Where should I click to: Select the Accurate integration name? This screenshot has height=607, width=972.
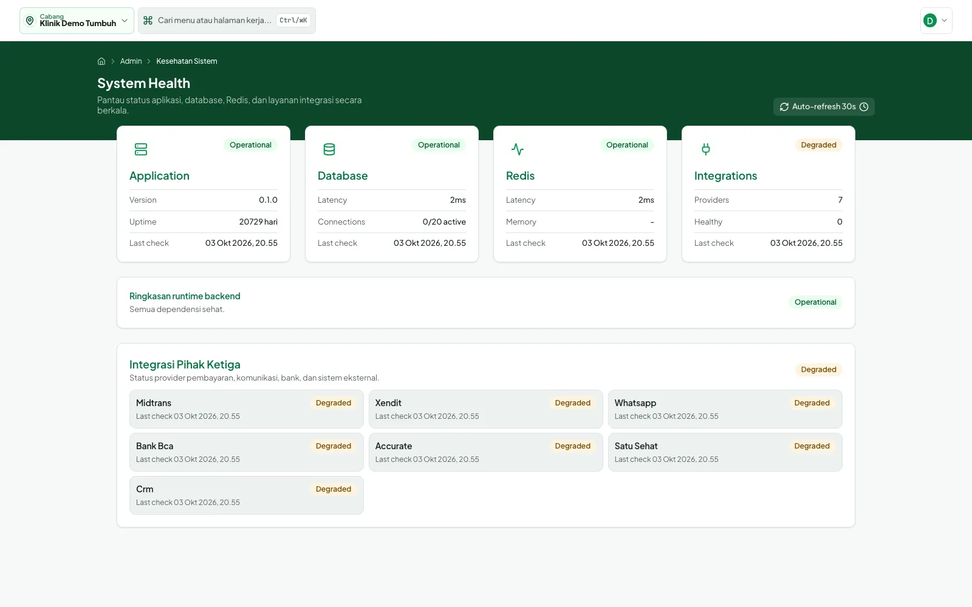click(394, 446)
